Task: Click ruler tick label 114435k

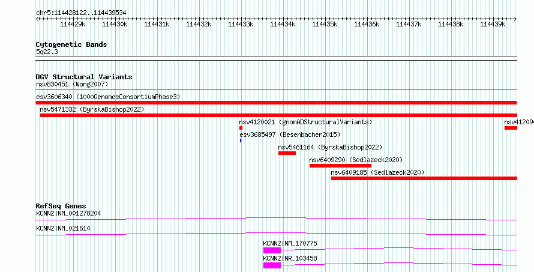Action: pos(325,24)
